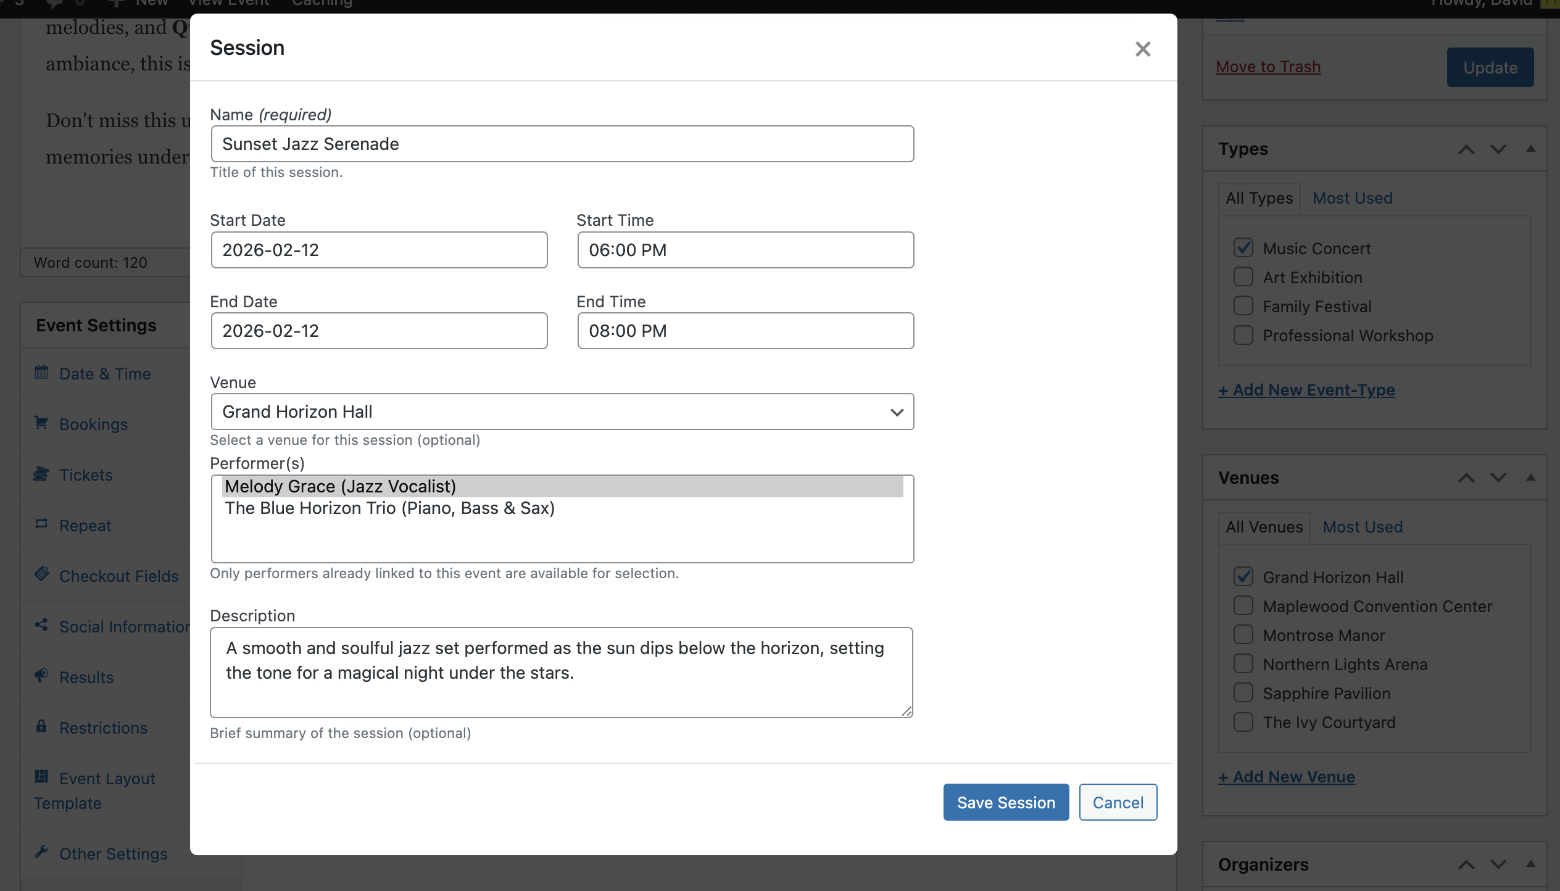Move the Venues panel down with chevron
Viewport: 1560px width, 891px height.
coord(1498,478)
